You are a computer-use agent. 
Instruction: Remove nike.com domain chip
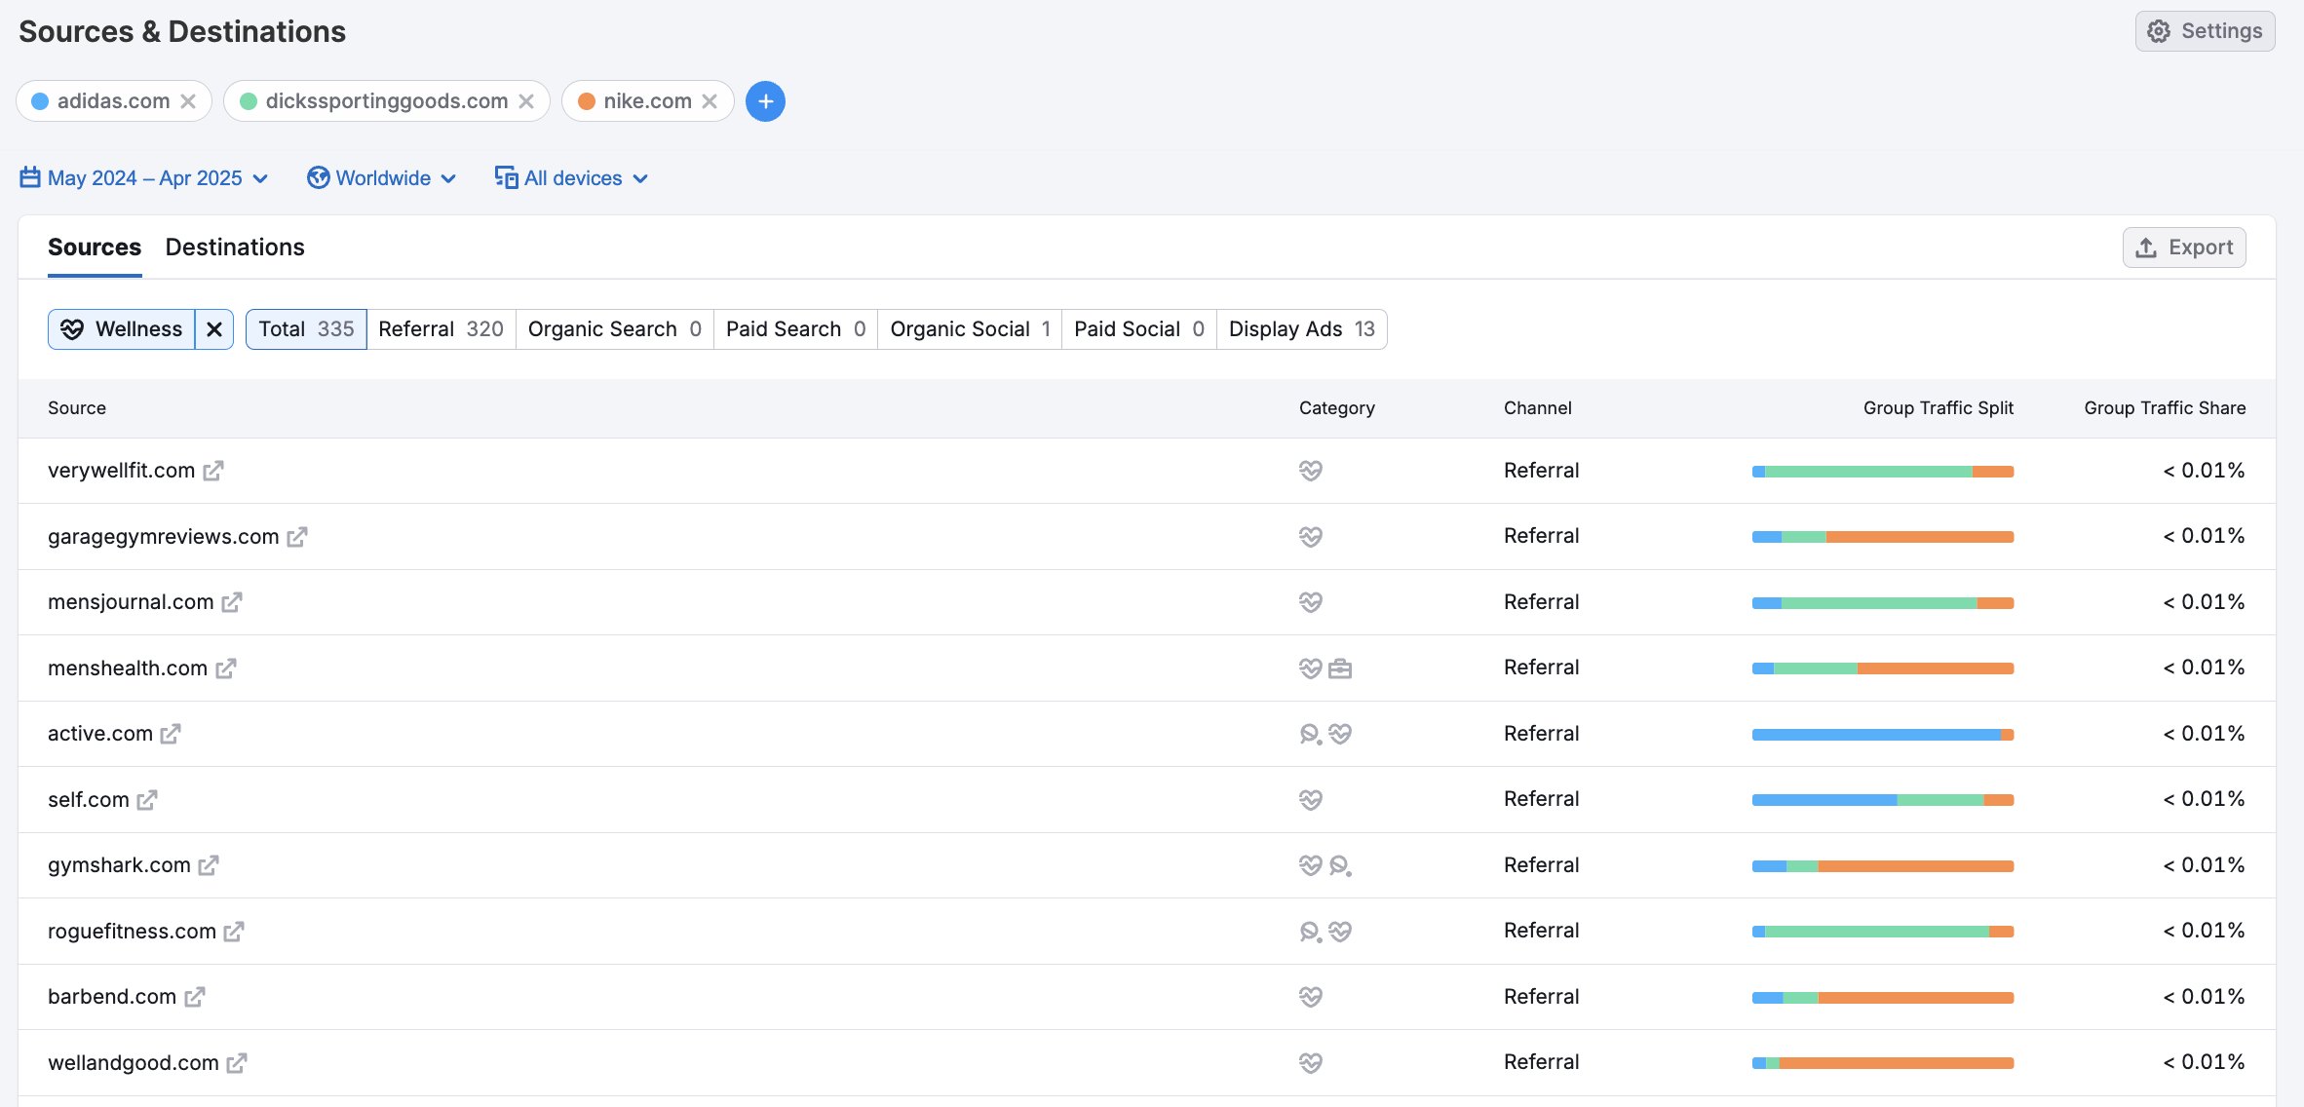(x=710, y=101)
